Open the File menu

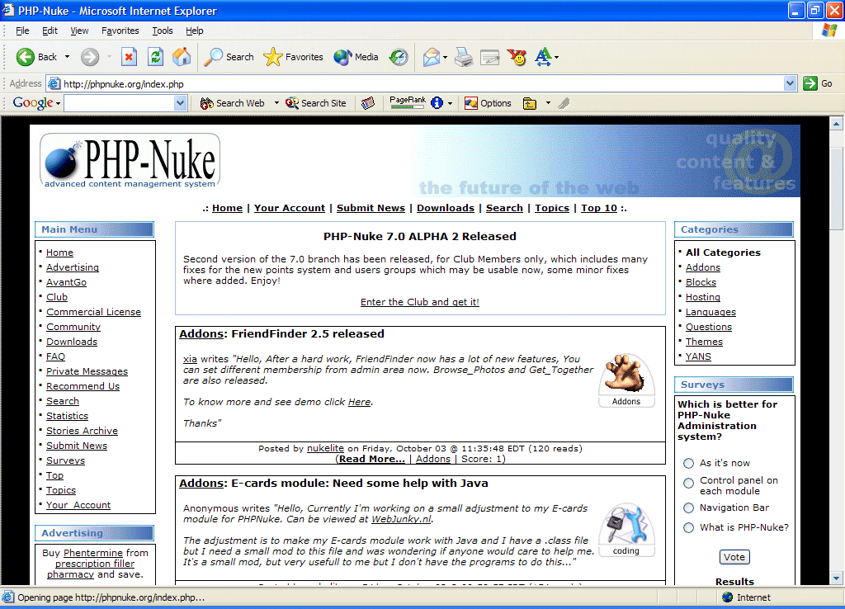click(22, 31)
